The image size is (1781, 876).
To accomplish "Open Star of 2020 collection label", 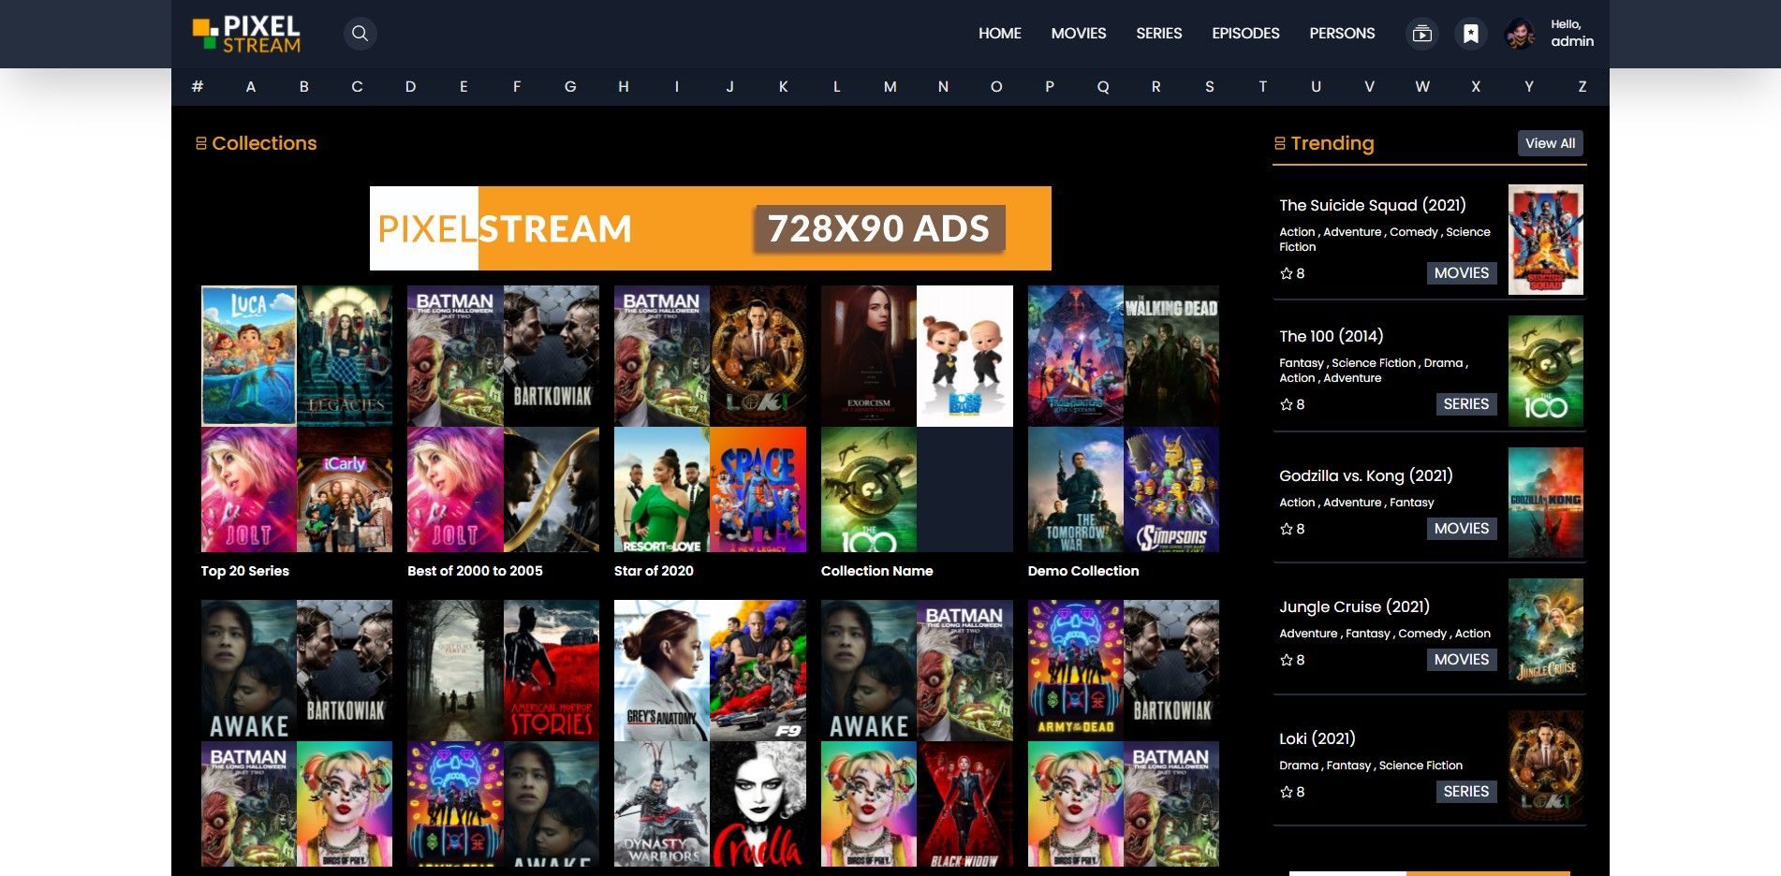I will click(654, 571).
